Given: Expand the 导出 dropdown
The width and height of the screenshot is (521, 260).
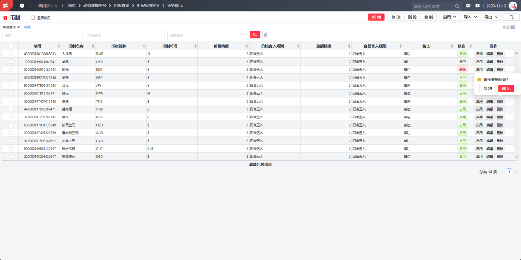Looking at the screenshot, I should click(x=491, y=17).
